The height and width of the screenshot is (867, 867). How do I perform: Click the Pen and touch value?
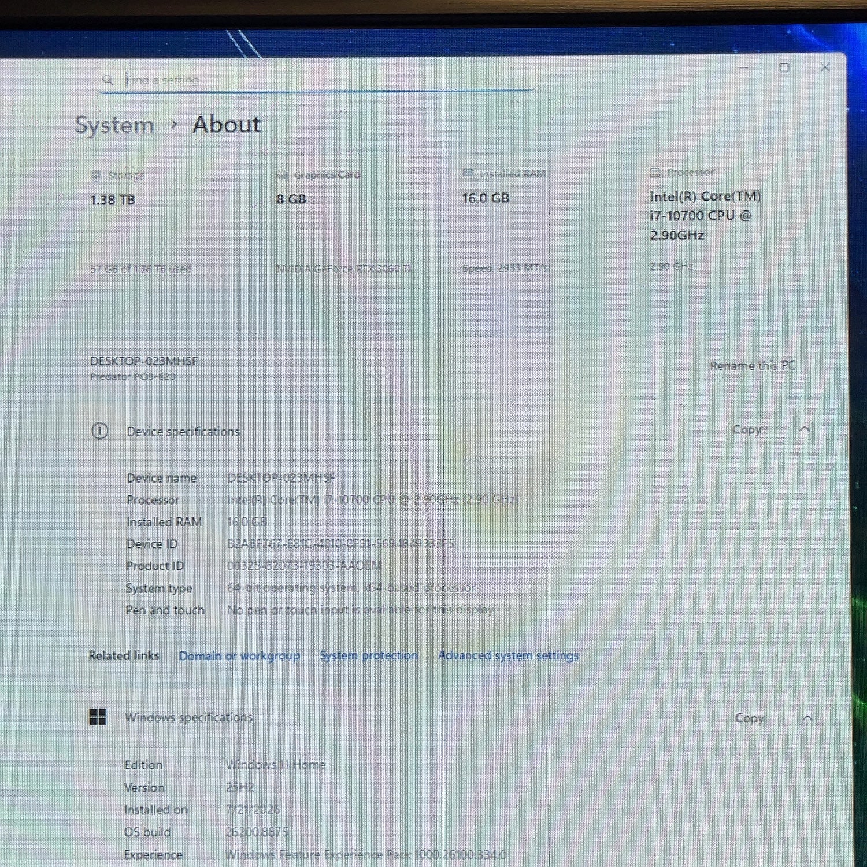tap(360, 610)
